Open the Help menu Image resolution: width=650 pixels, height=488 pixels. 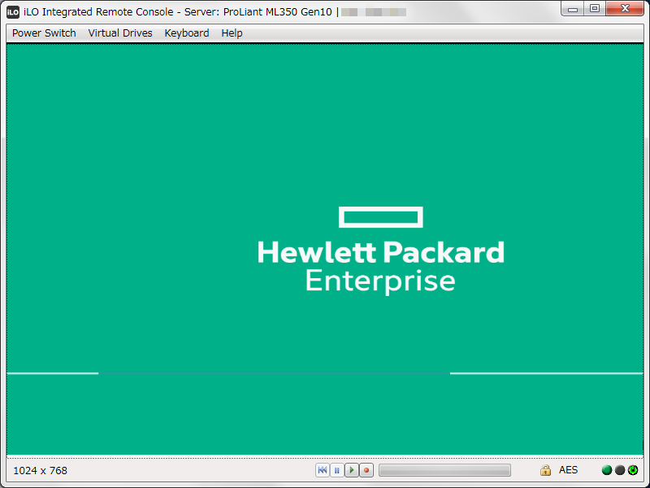pos(232,33)
